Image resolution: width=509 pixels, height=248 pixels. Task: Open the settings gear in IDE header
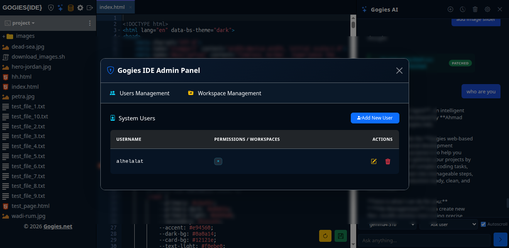click(x=80, y=8)
